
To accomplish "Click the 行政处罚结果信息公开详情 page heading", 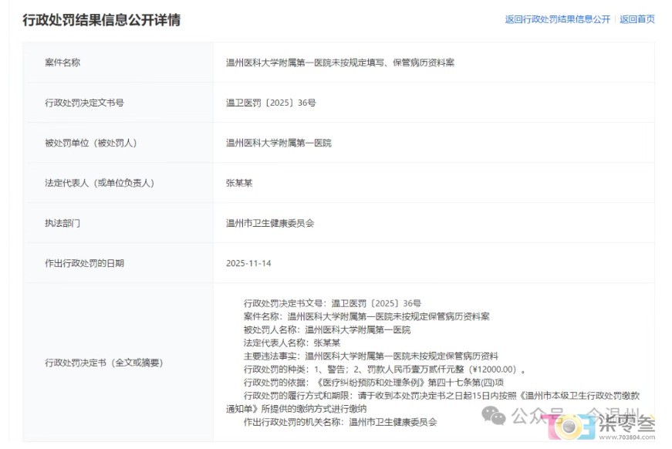I will 101,20.
